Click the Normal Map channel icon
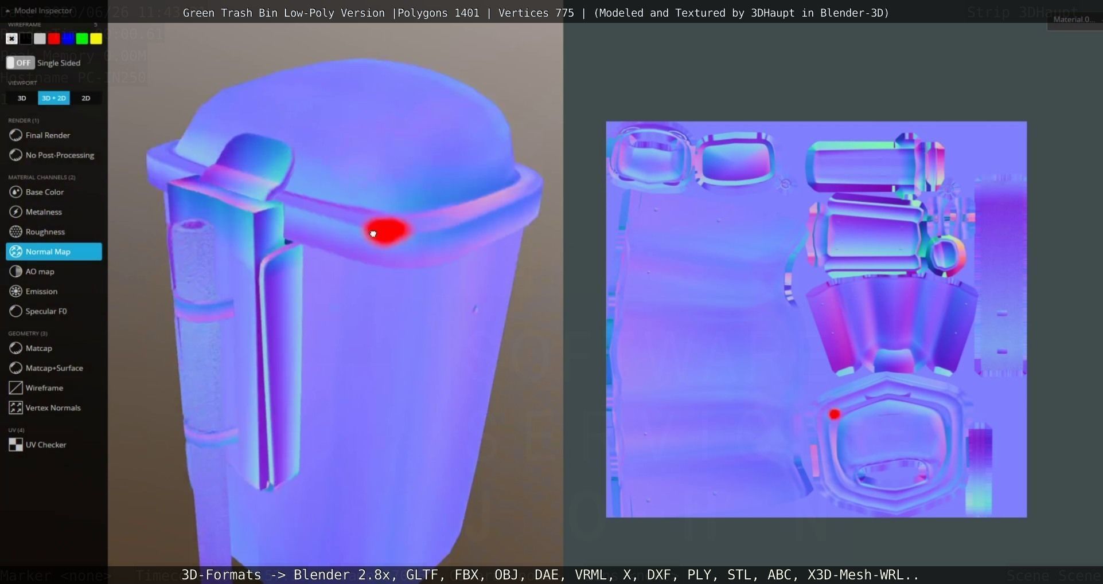Viewport: 1103px width, 584px height. coord(15,252)
